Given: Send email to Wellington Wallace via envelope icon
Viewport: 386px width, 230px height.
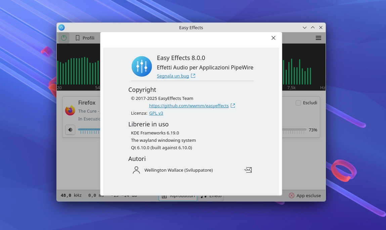Looking at the screenshot, I should (248, 170).
